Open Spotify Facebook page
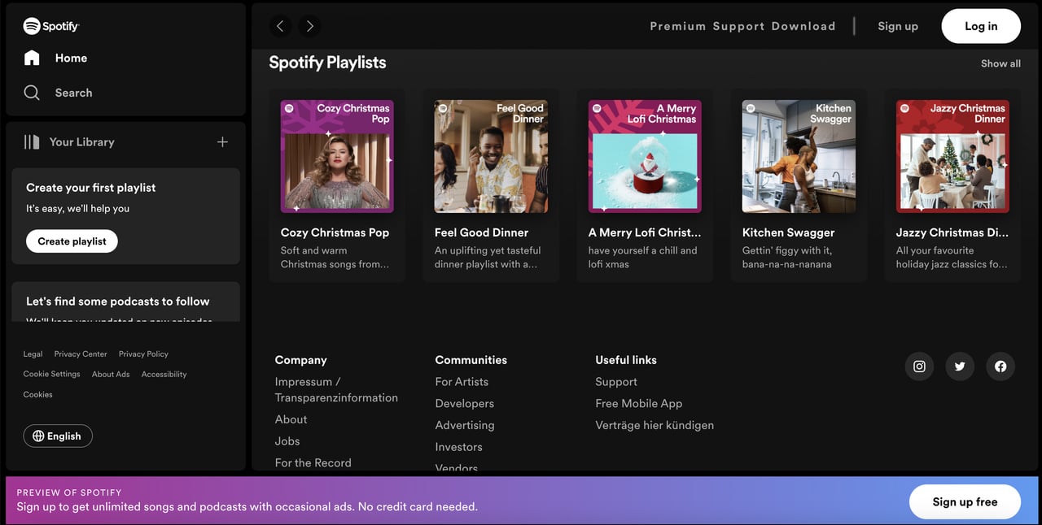Image resolution: width=1042 pixels, height=525 pixels. [x=1000, y=367]
